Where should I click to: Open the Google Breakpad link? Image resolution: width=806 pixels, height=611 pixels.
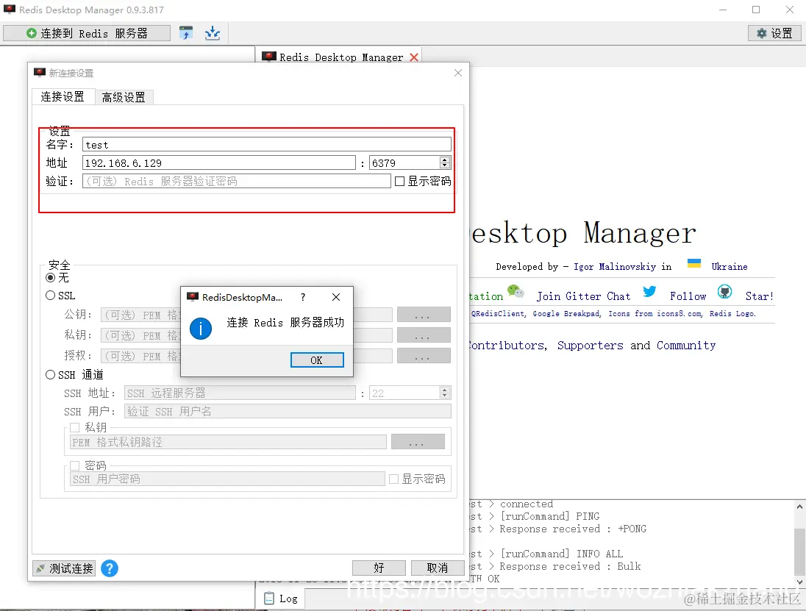pos(566,313)
